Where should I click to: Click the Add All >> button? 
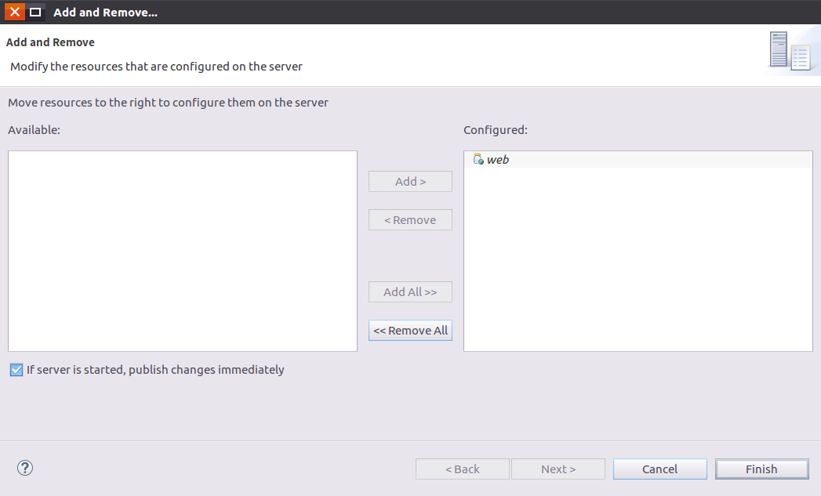pos(411,292)
